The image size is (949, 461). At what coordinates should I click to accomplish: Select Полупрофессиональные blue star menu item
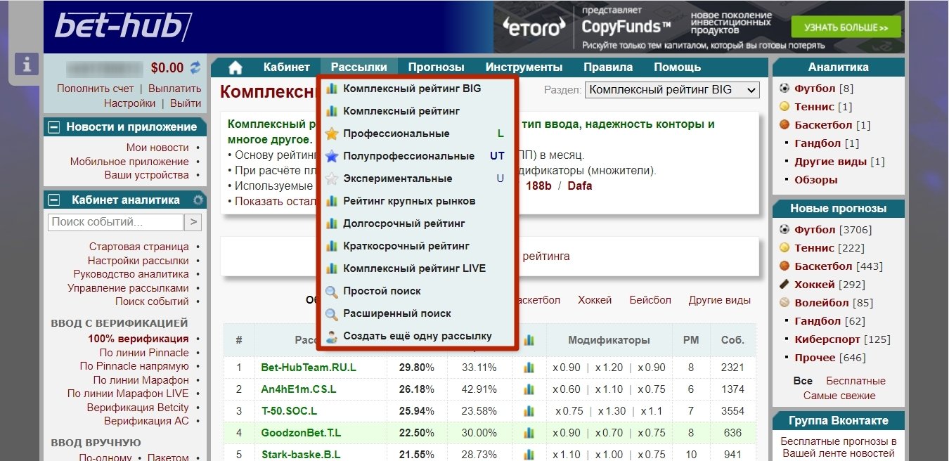408,156
